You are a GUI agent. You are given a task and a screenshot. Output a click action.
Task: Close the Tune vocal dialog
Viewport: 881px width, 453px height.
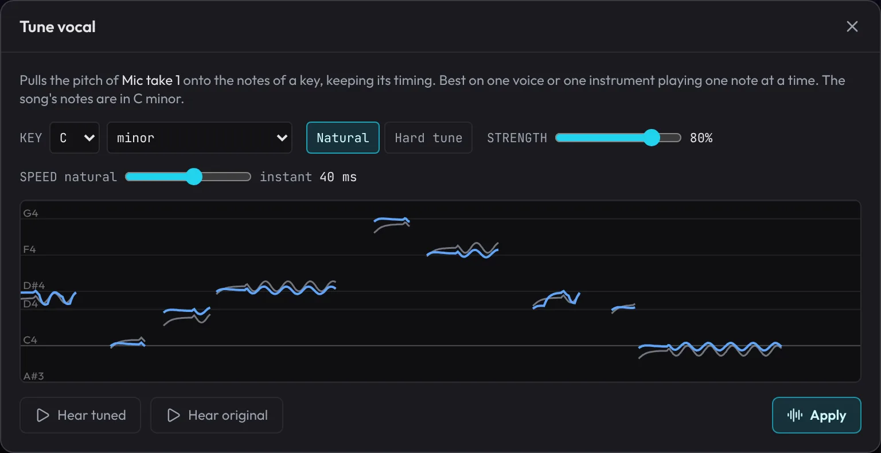pyautogui.click(x=852, y=26)
